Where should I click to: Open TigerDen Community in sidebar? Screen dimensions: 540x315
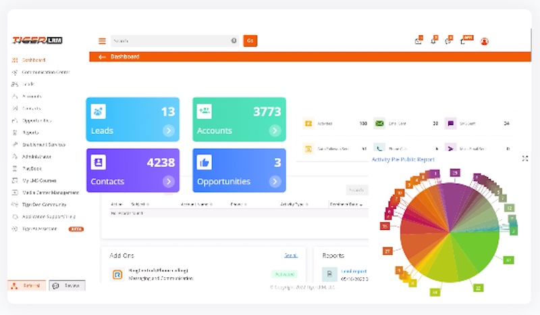44,205
